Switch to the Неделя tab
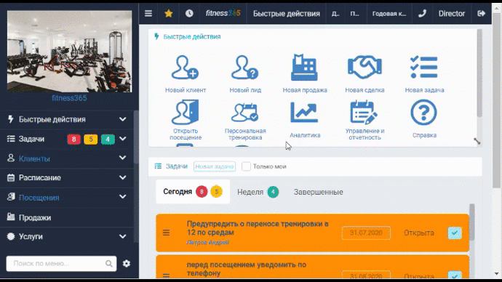This screenshot has width=502, height=282. click(x=258, y=192)
